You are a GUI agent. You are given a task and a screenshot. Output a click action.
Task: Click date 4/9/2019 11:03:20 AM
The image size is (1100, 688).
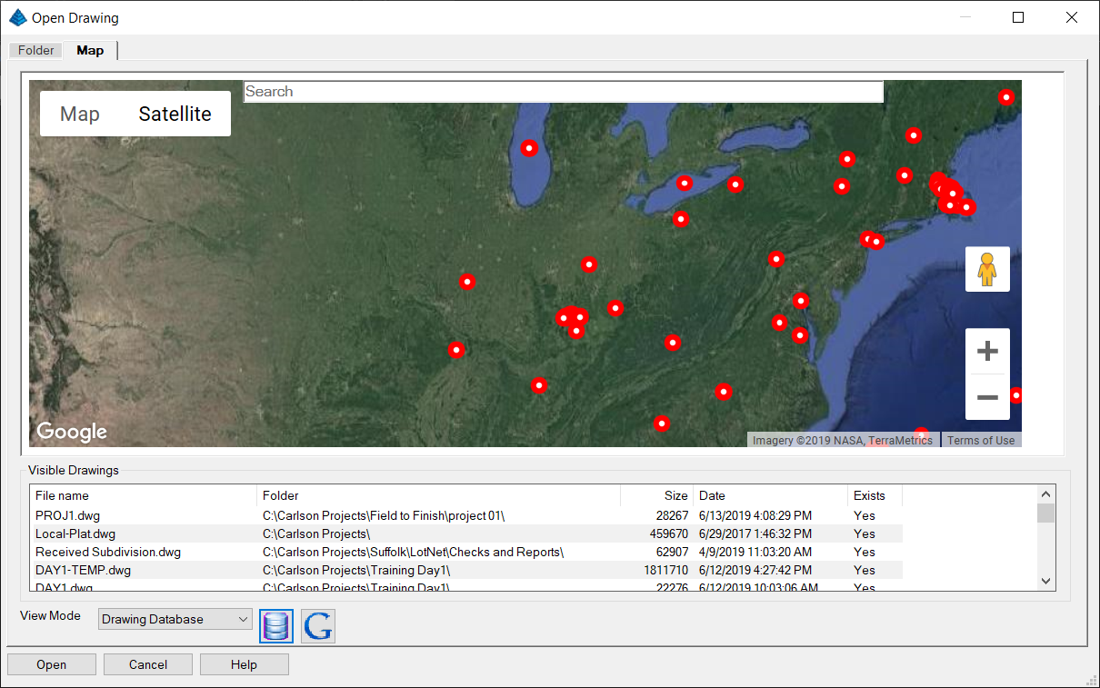point(757,552)
